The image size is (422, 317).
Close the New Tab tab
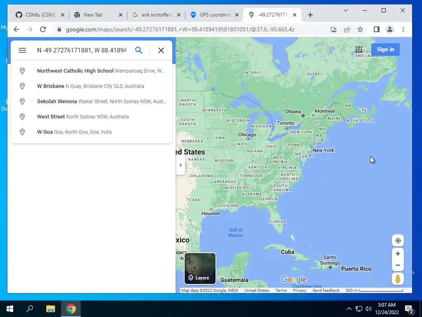(x=121, y=15)
